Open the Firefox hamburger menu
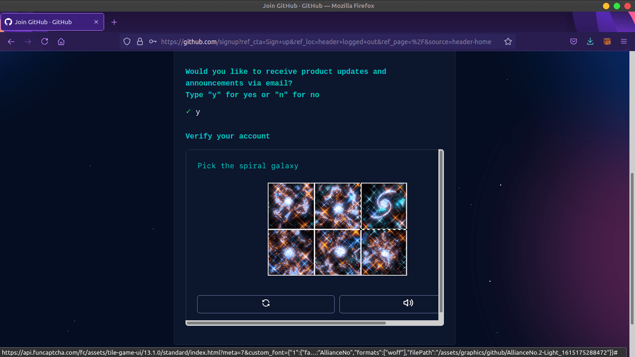 click(624, 41)
